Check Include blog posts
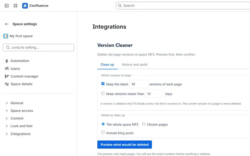The height and width of the screenshot is (156, 250). 103,132
